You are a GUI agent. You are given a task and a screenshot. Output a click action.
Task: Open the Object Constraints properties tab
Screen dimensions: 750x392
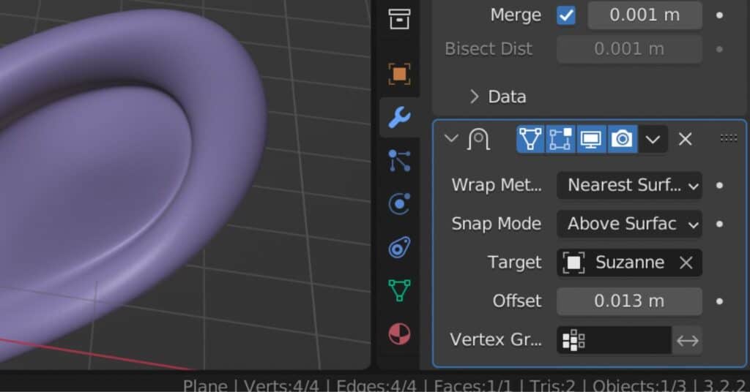pyautogui.click(x=399, y=248)
